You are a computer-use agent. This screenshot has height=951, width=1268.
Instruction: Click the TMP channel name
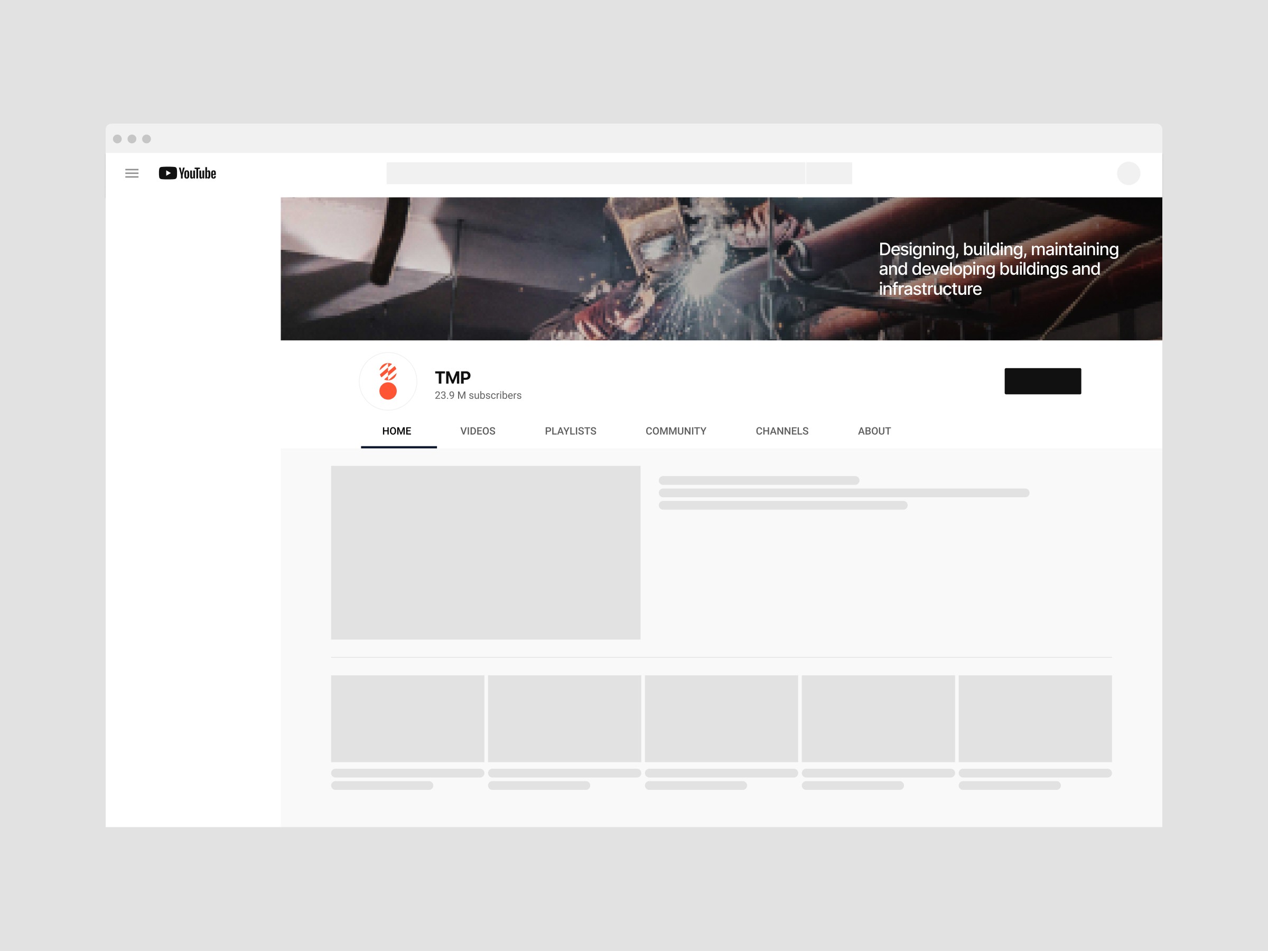pyautogui.click(x=452, y=378)
